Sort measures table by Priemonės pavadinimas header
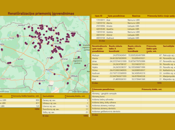Viewport: 175px width, 130px height. [103, 89]
